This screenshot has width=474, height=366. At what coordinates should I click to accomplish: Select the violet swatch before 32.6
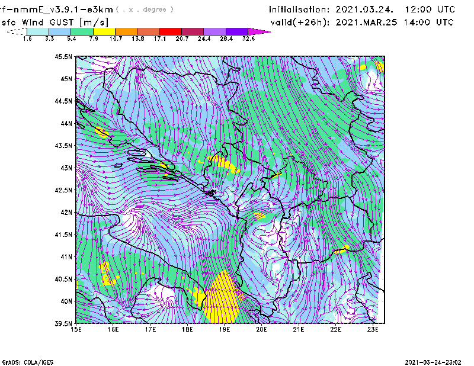coord(237,31)
